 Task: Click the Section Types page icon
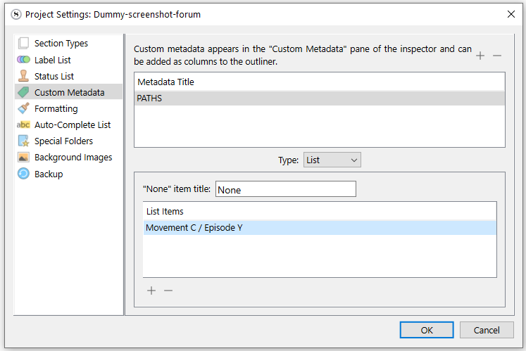[23, 44]
